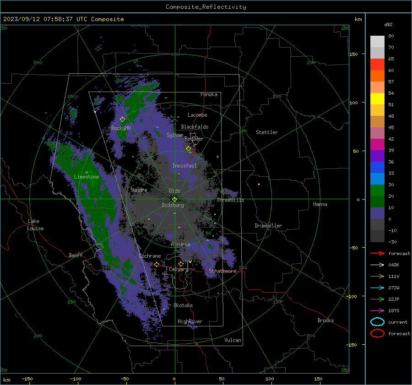Screen dimensions: 412x385
Task: Click the red forecast ellipse legend icon
Action: click(377, 333)
